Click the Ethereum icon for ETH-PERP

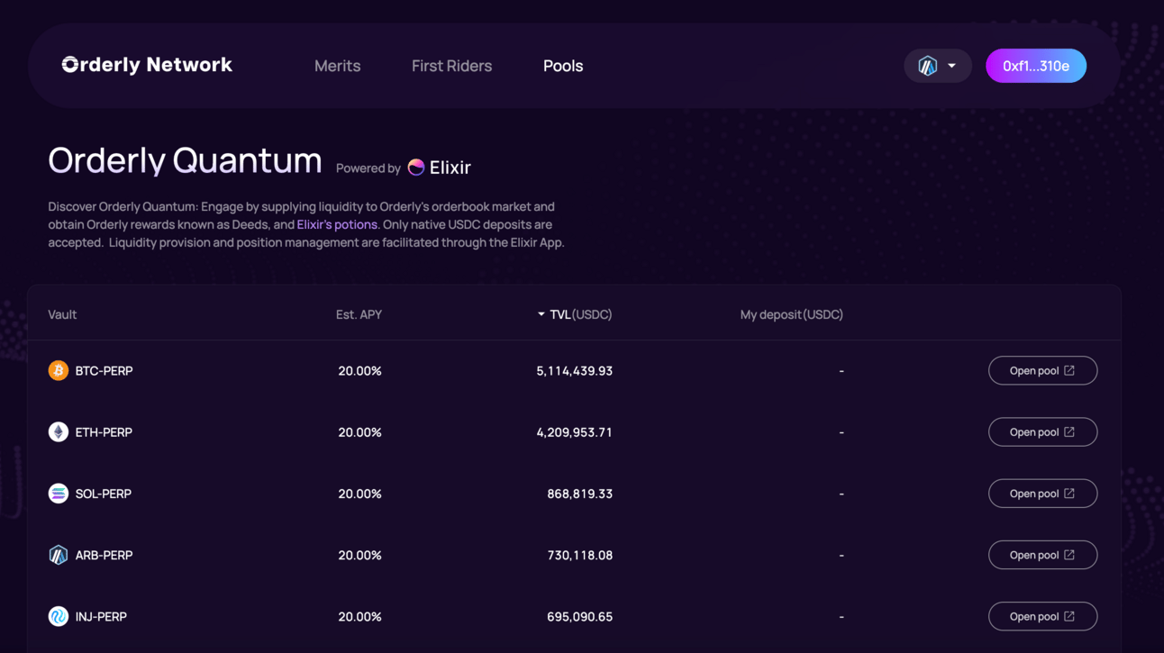[59, 432]
